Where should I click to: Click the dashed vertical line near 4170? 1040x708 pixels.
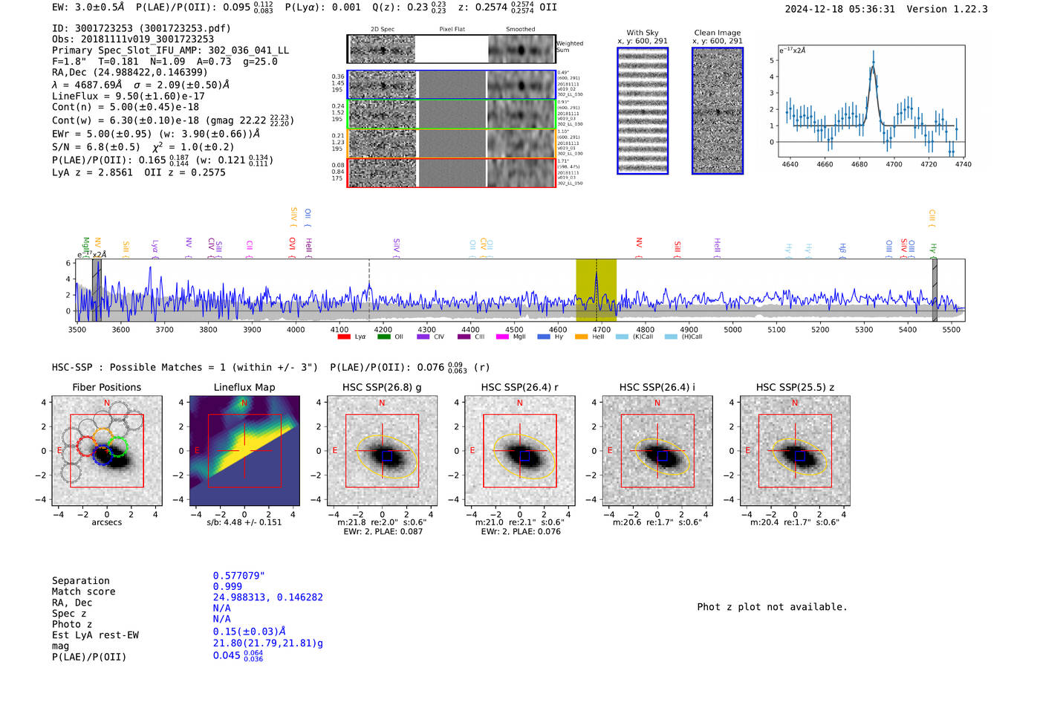(369, 290)
